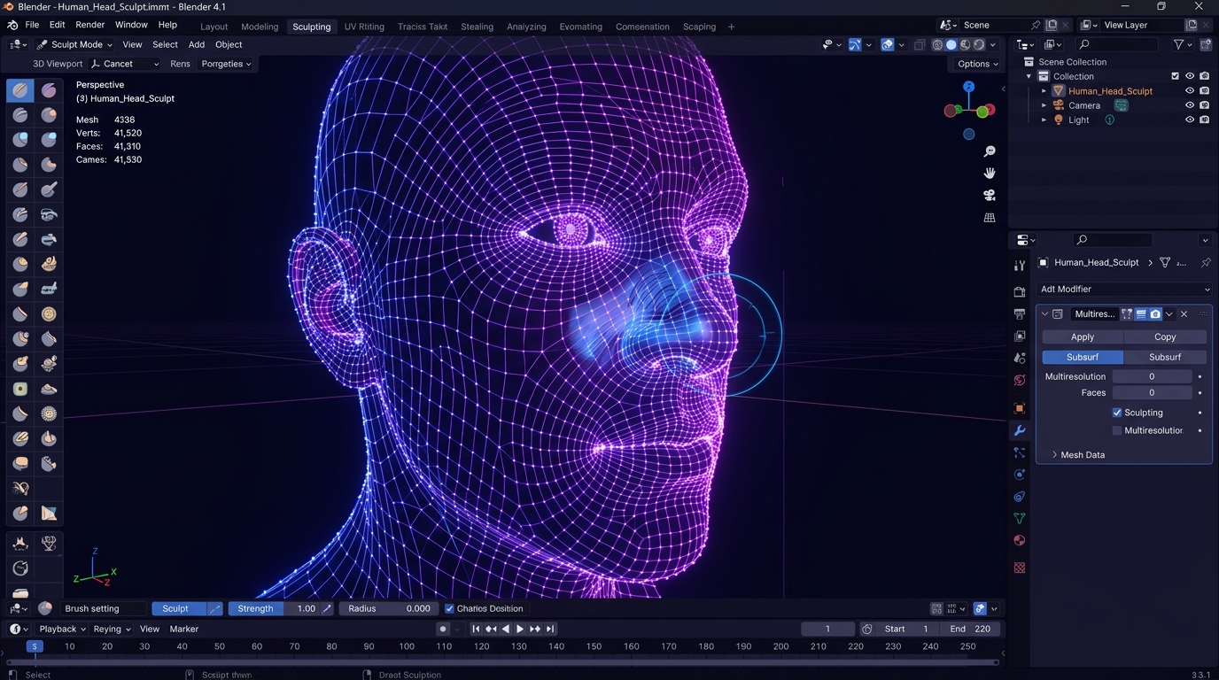The height and width of the screenshot is (680, 1219).
Task: Switch to the Layout workspace tab
Action: (x=214, y=27)
